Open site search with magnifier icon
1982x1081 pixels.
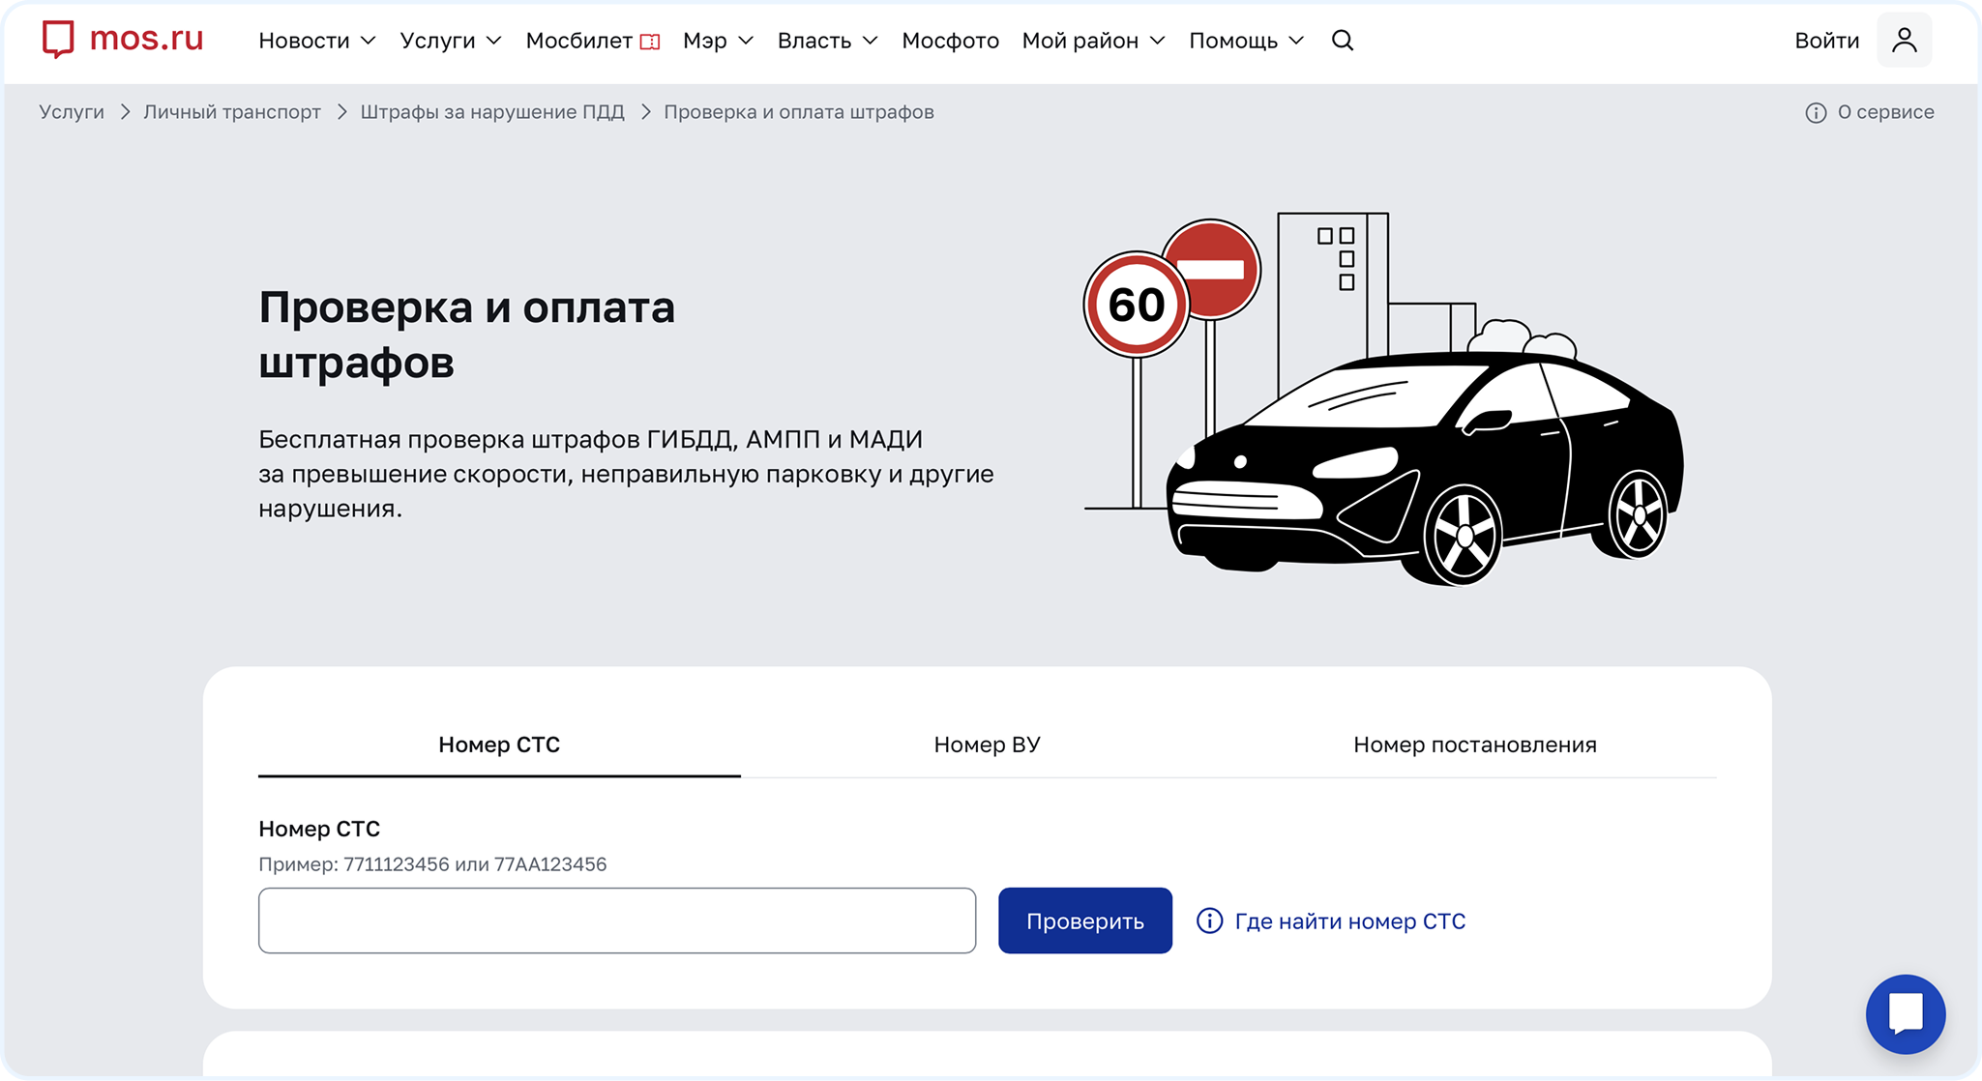coord(1342,41)
